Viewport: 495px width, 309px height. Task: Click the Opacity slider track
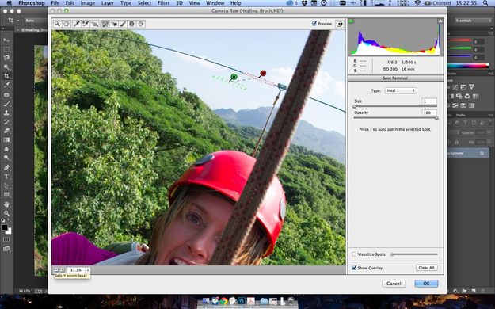pos(395,118)
